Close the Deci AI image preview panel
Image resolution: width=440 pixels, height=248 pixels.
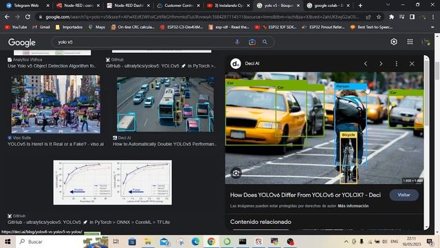412,64
